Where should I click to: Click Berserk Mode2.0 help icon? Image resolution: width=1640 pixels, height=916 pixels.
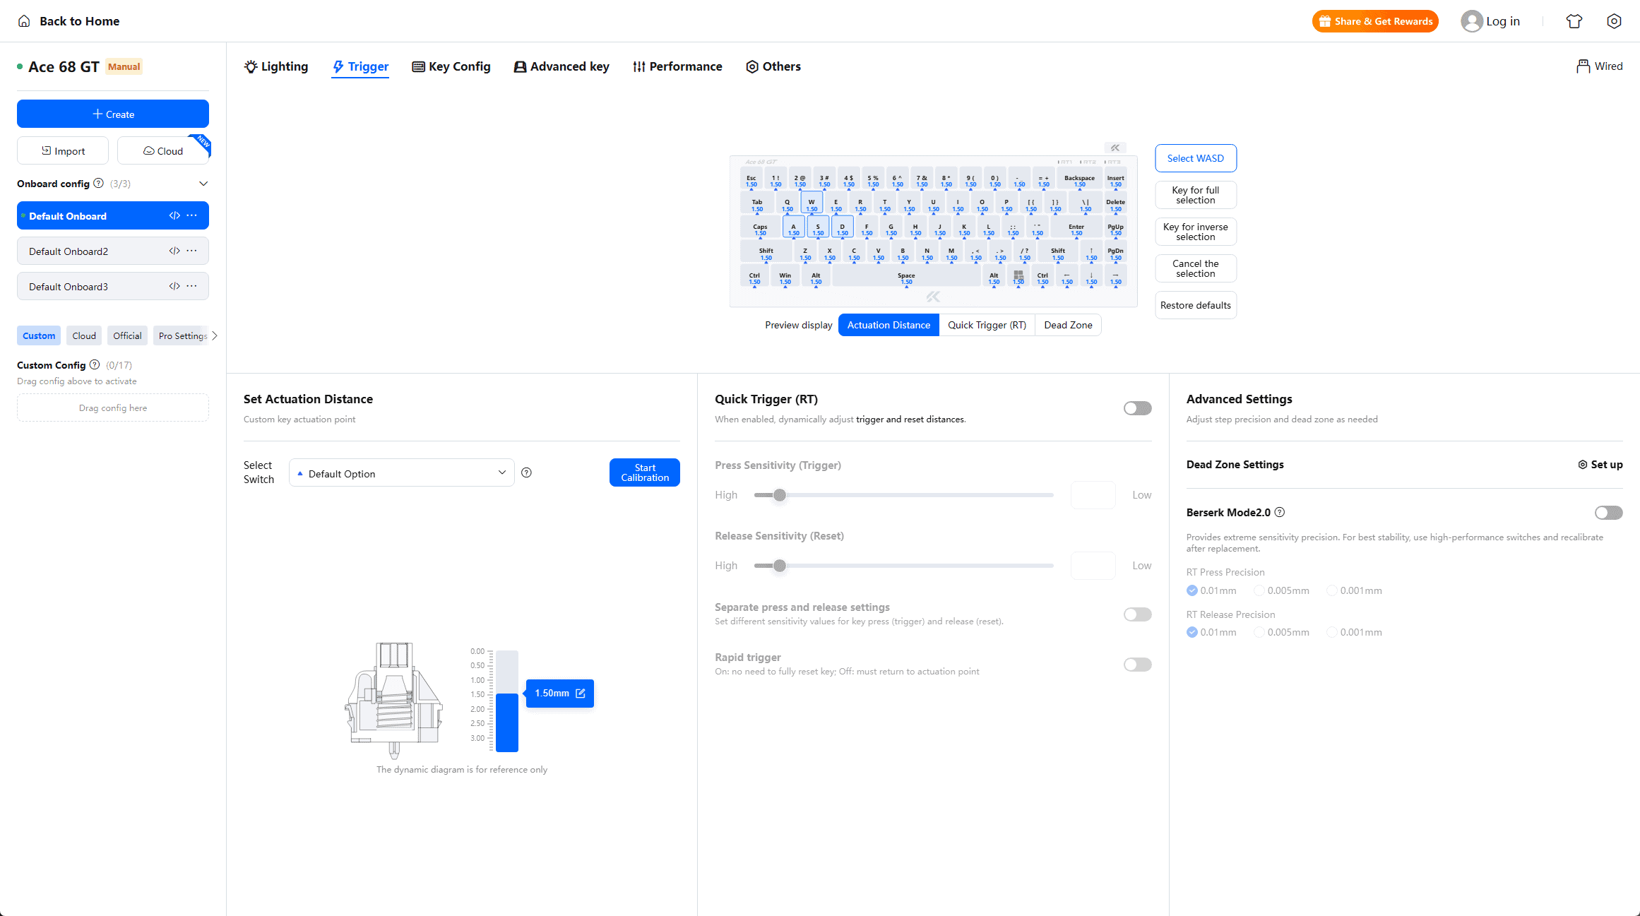(x=1280, y=512)
